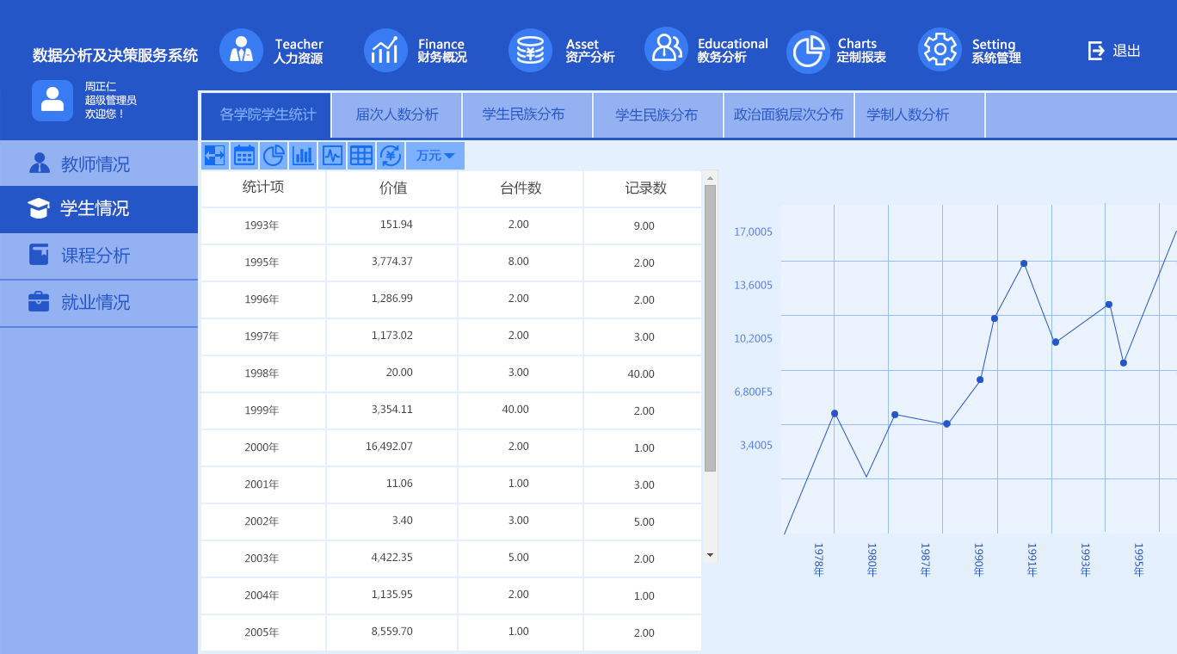Click the yen currency refresh icon
This screenshot has height=654, width=1177.
pyautogui.click(x=391, y=156)
